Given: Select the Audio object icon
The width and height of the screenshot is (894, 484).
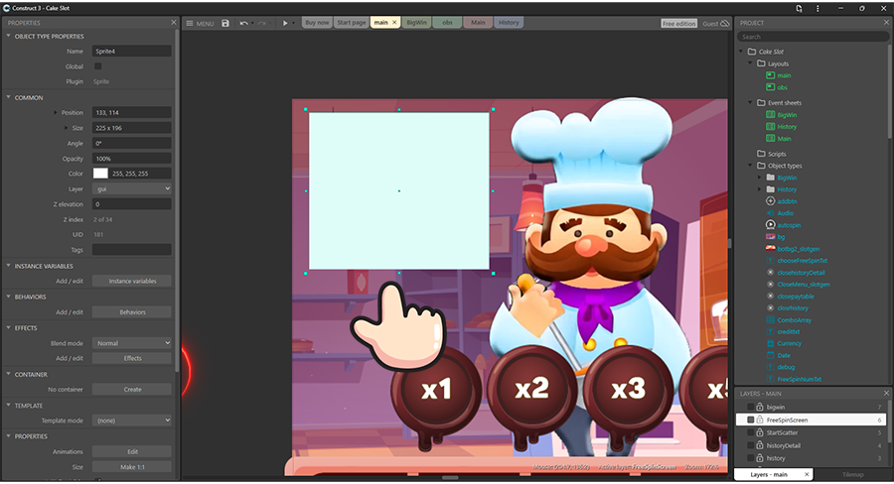Looking at the screenshot, I should pos(770,213).
